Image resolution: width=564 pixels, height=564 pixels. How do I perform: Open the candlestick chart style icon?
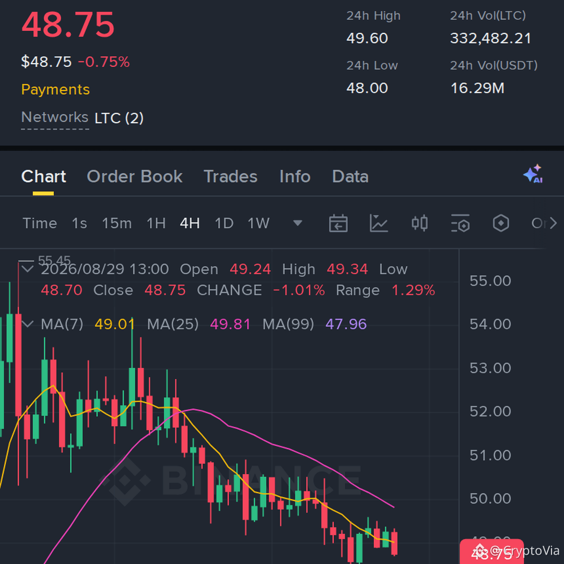419,223
